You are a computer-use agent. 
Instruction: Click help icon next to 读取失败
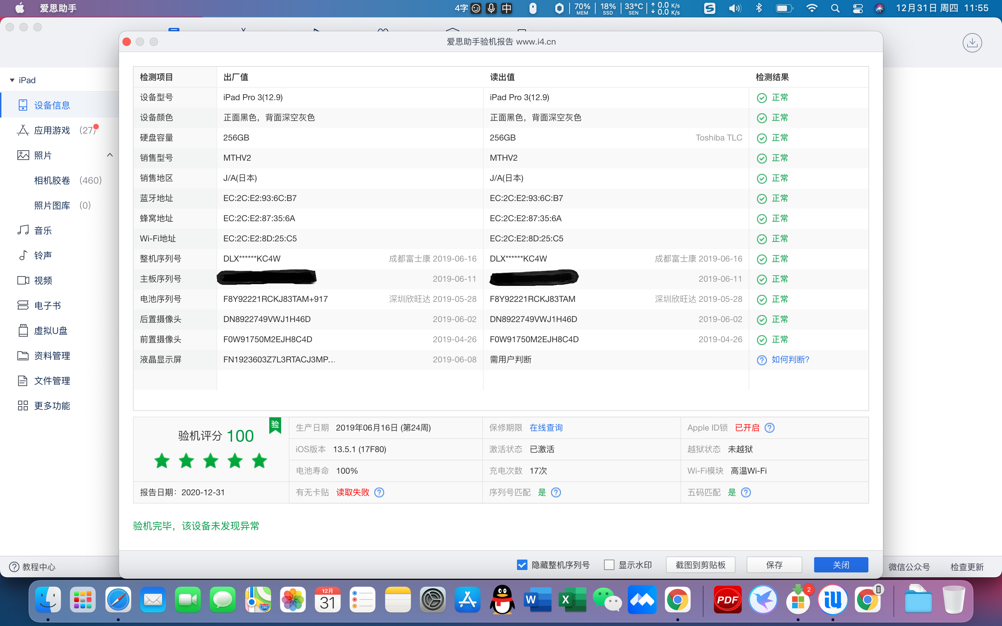tap(379, 492)
